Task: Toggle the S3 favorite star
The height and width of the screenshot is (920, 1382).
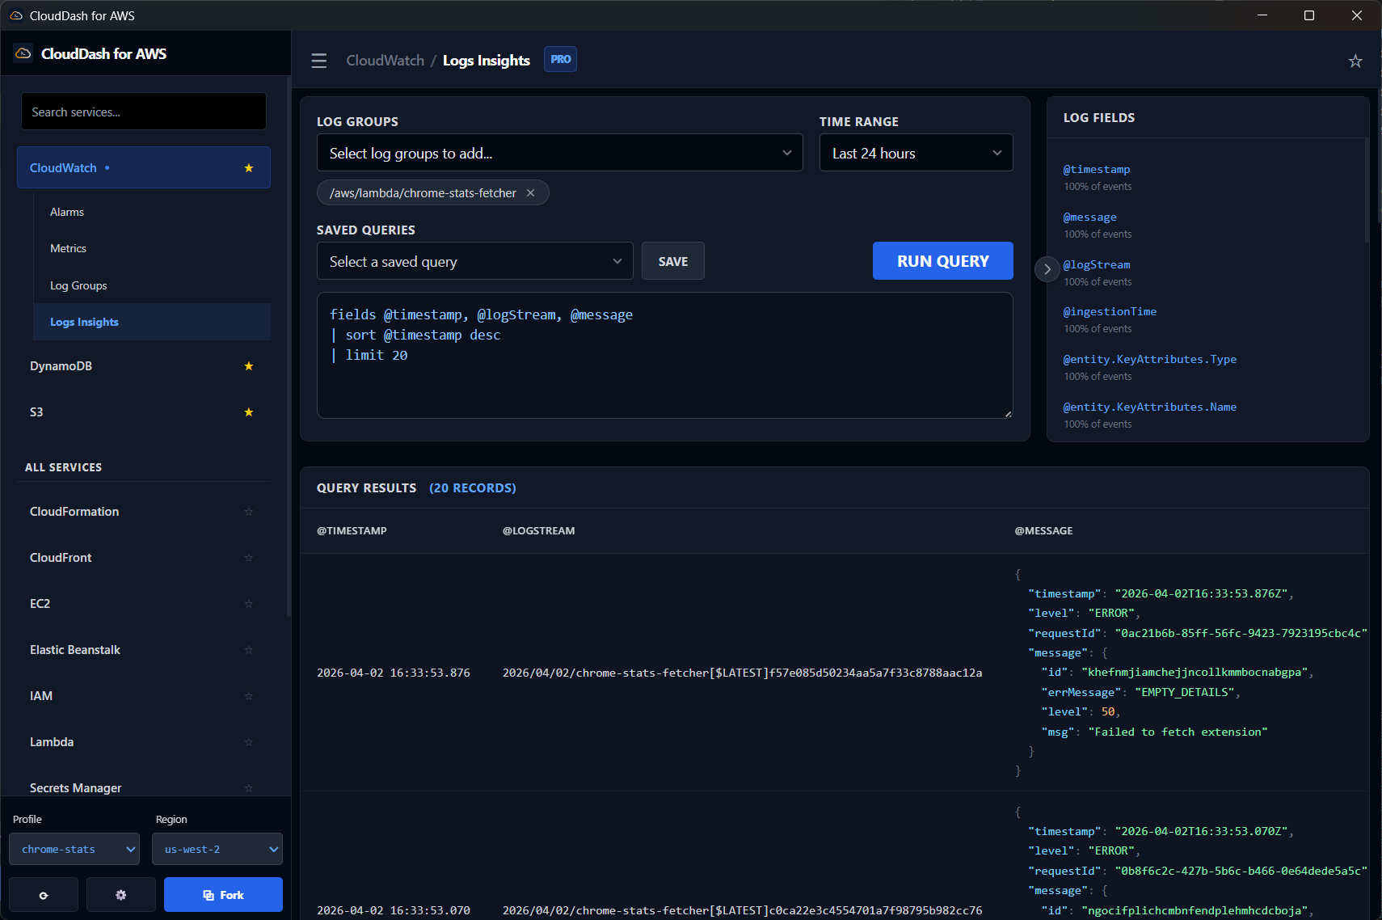Action: pos(248,411)
